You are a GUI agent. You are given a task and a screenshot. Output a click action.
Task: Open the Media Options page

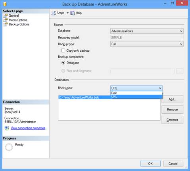coord(18,20)
